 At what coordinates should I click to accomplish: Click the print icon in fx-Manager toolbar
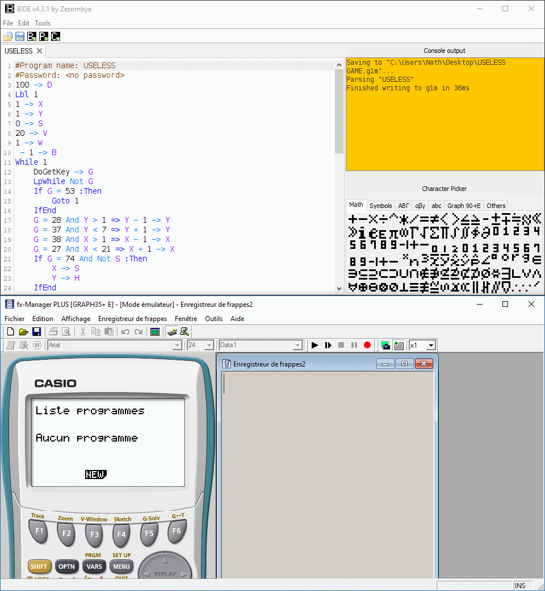point(53,332)
